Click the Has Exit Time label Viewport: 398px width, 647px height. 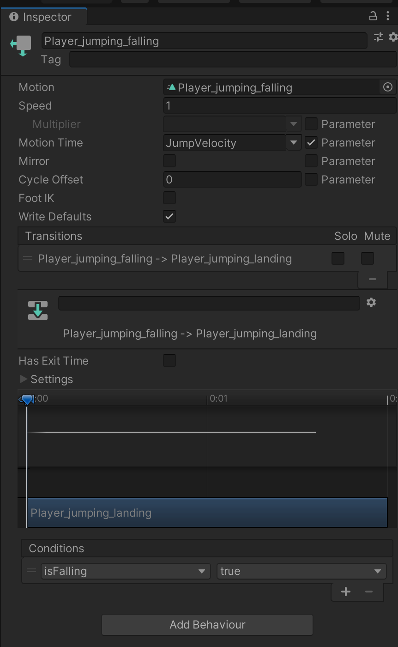point(54,360)
